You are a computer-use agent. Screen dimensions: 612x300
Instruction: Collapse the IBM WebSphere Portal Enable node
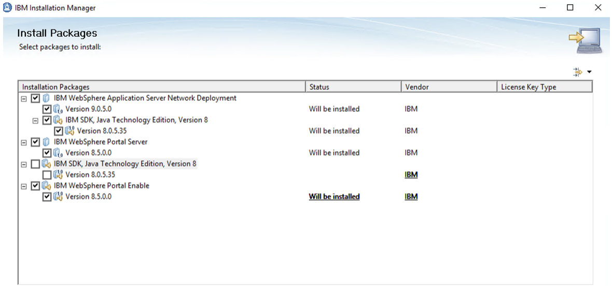[24, 186]
